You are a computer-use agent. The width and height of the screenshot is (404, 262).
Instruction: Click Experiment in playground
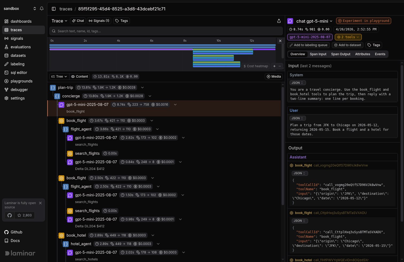coord(364,21)
